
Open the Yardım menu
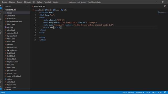coord(56,2)
